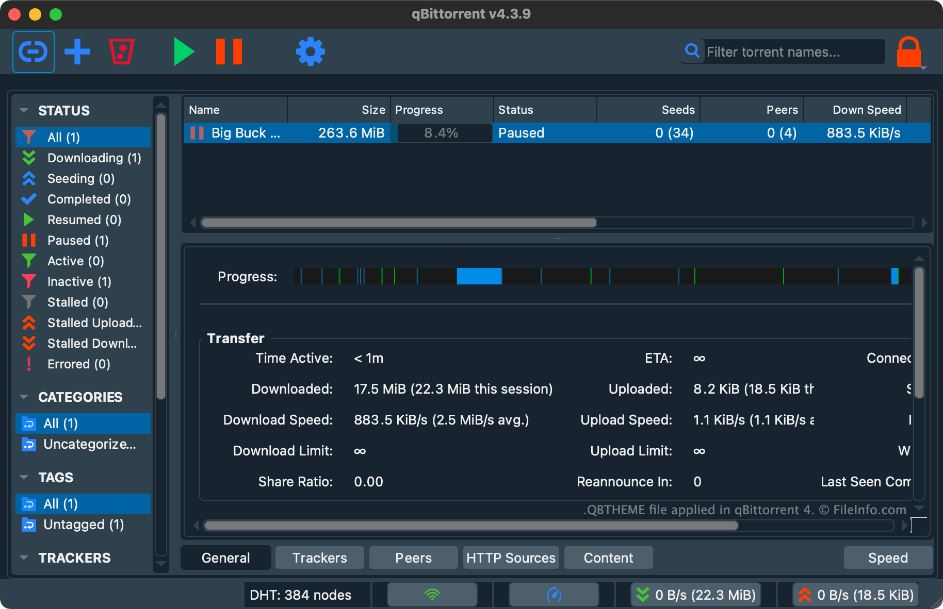Click the green resume play icon

click(x=184, y=52)
